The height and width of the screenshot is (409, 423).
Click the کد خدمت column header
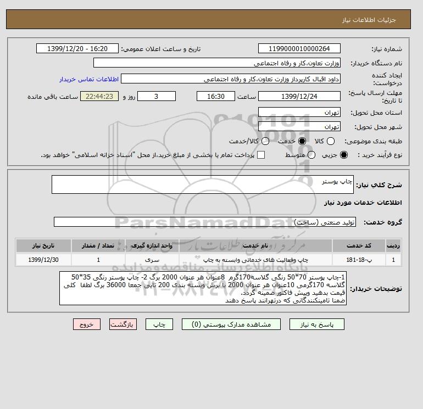(x=359, y=245)
